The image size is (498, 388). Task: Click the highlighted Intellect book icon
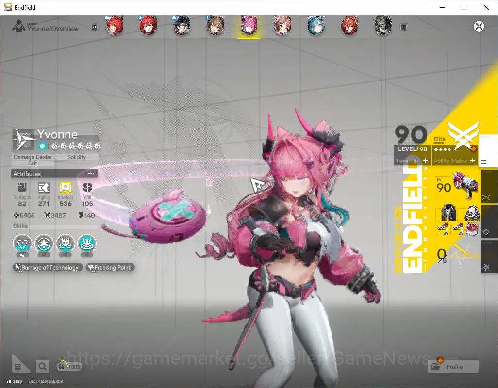coord(66,188)
